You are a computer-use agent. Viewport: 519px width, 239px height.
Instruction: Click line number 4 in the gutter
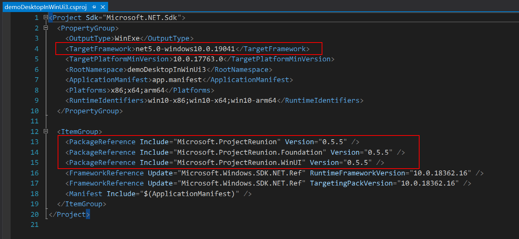coord(37,49)
